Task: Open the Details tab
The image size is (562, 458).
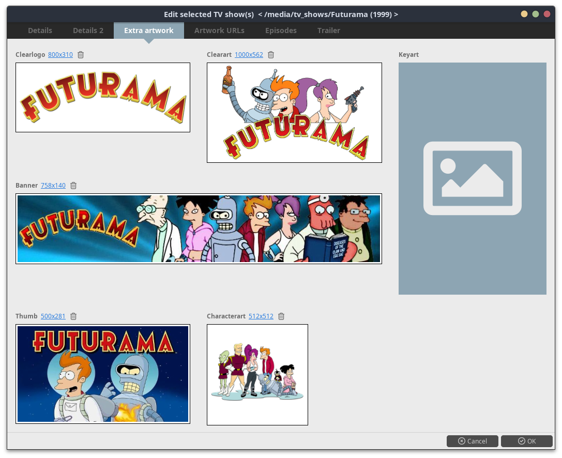Action: (x=40, y=30)
